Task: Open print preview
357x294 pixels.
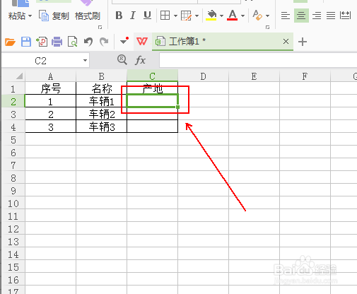Action: point(72,42)
